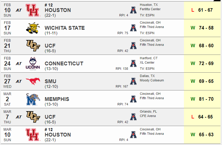
Task: Open the MEMPHIS team name link
Action: [x=57, y=99]
